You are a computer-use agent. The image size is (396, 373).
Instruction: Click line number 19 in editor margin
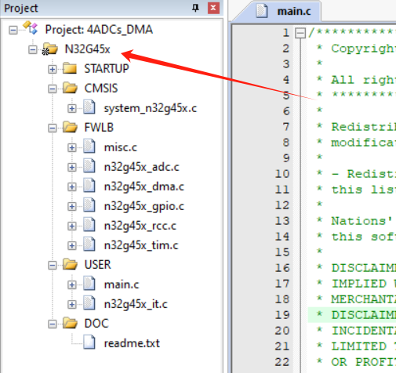282,315
